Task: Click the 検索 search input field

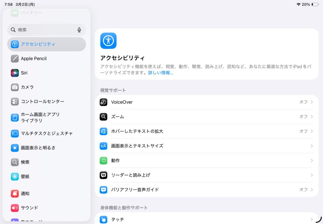Action: pos(44,30)
